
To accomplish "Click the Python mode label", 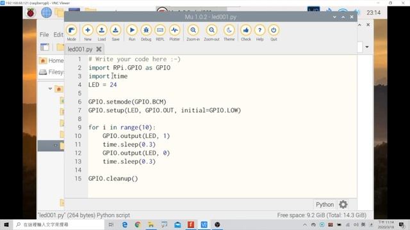I will pos(325,204).
